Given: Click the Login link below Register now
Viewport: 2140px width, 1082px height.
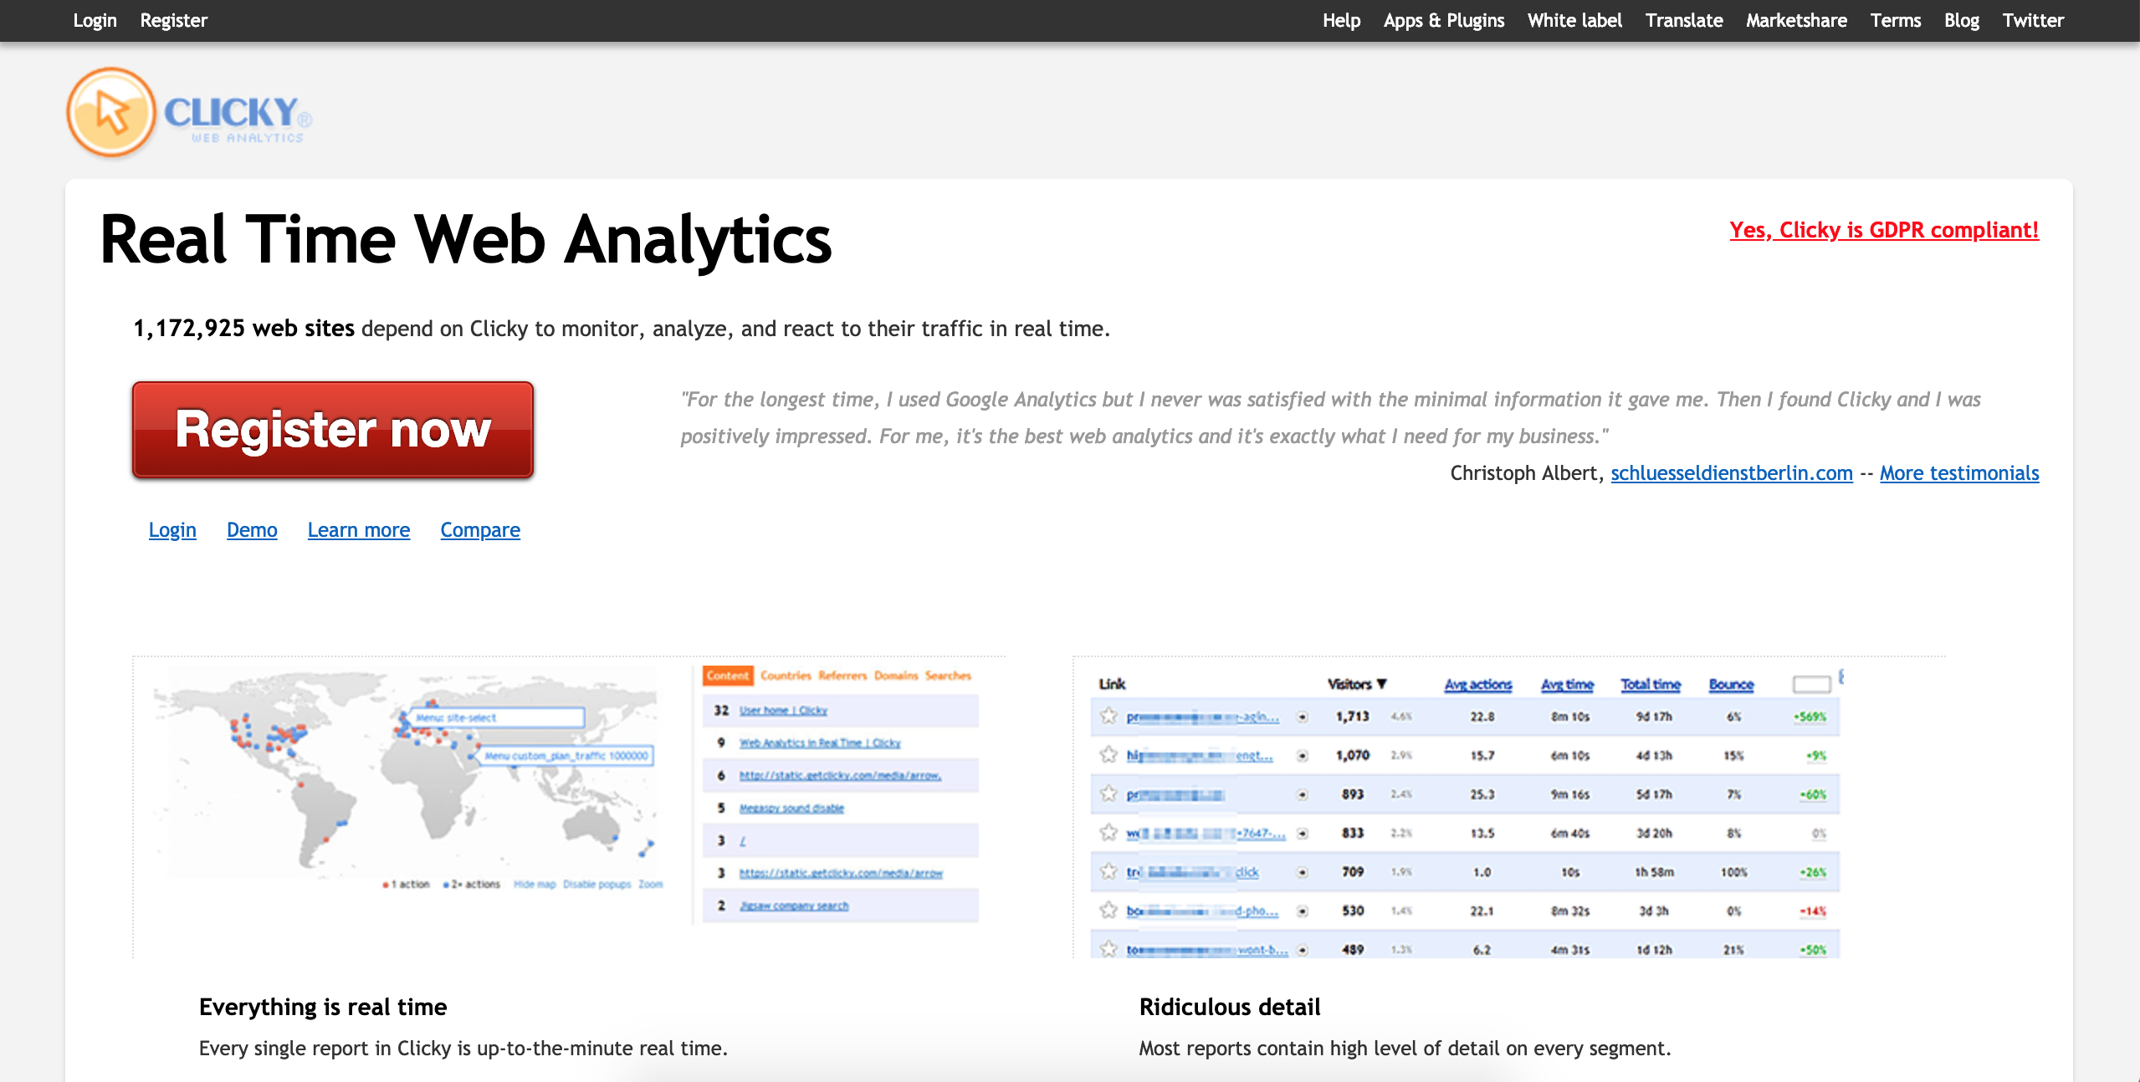Looking at the screenshot, I should click(172, 530).
